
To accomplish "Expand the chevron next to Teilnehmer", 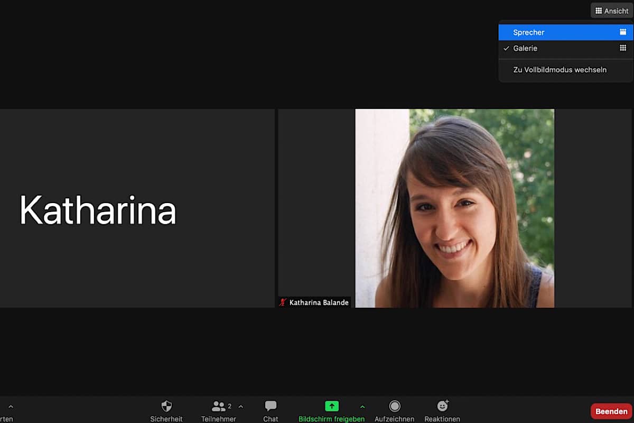I will coord(241,407).
